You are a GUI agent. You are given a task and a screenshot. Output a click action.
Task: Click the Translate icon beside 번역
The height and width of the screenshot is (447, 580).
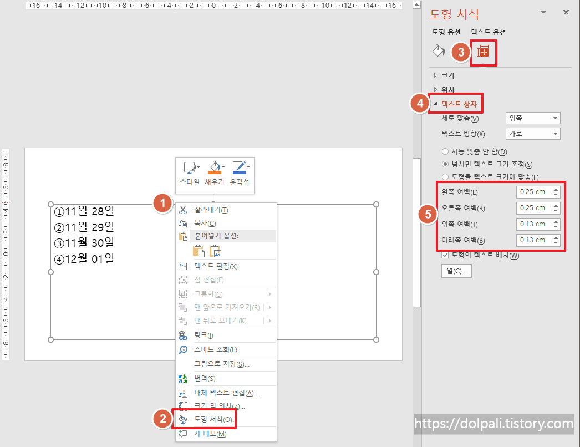pyautogui.click(x=183, y=379)
